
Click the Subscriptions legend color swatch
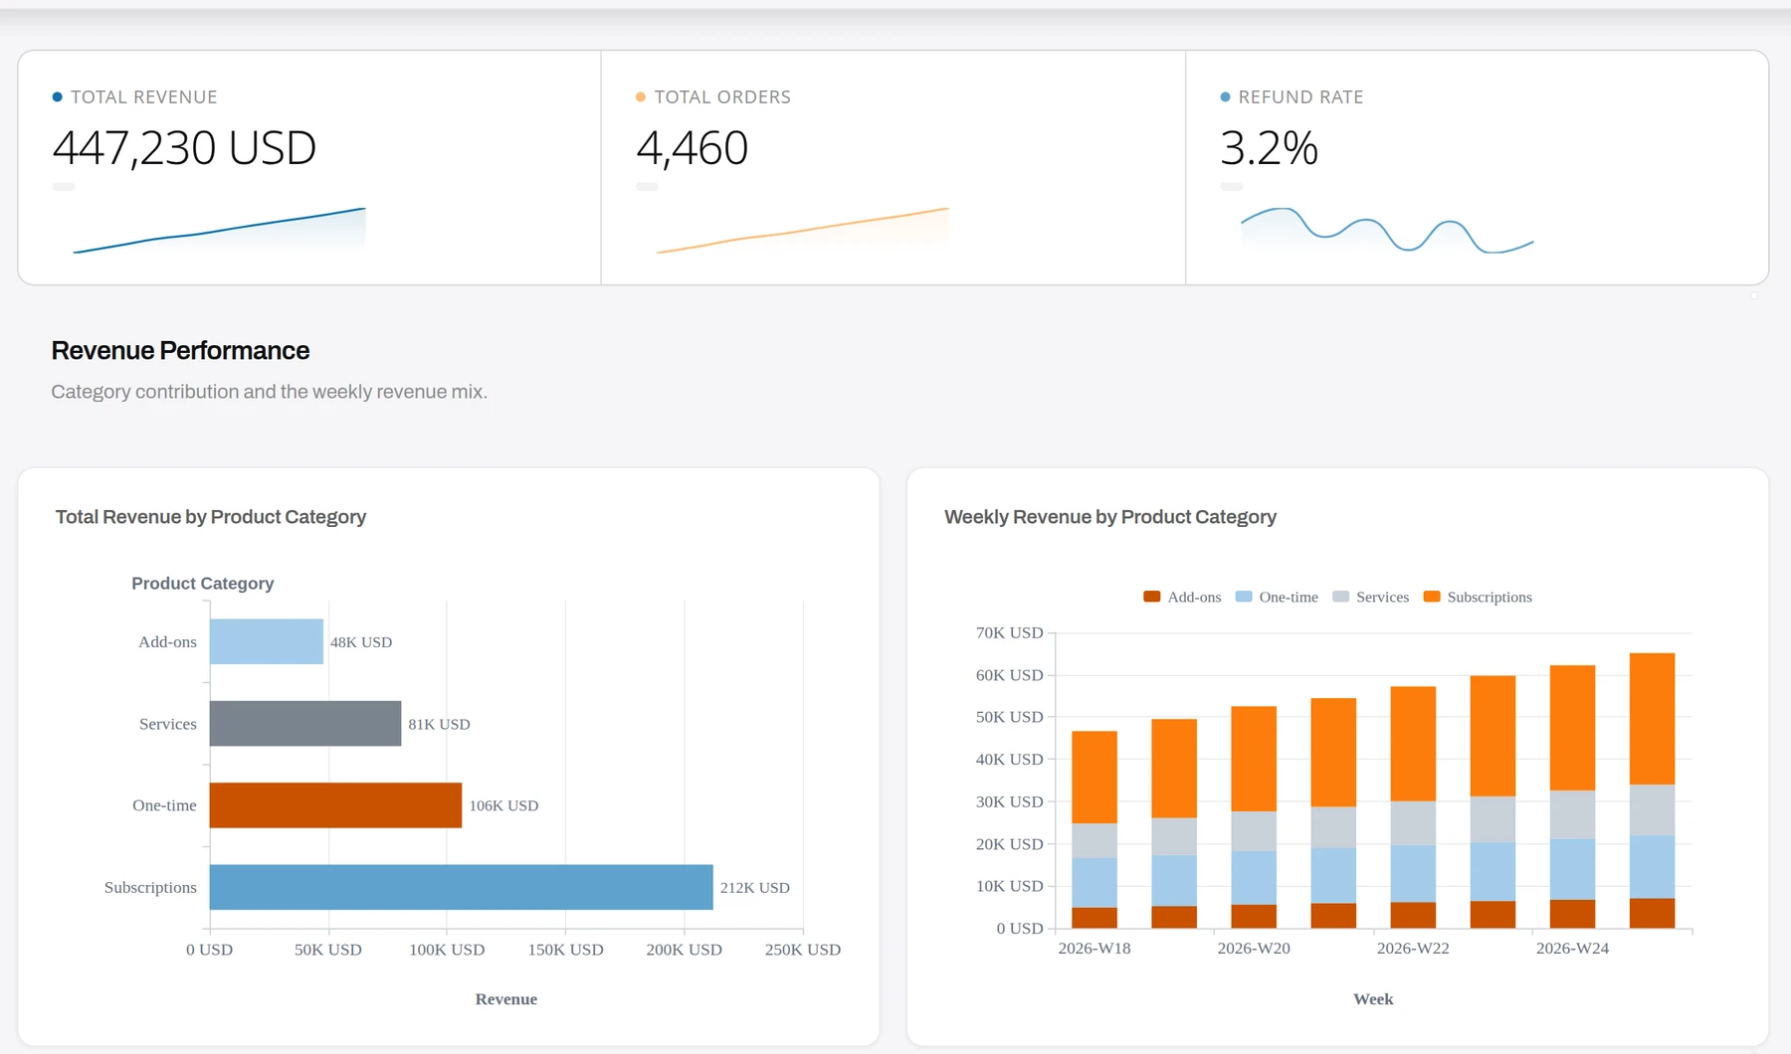point(1432,597)
